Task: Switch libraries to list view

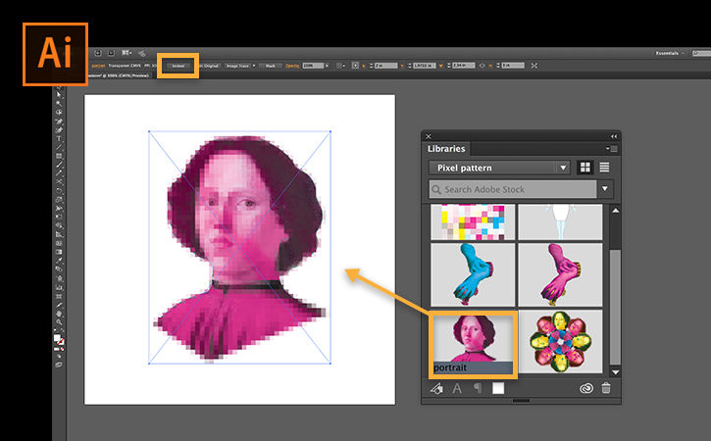Action: click(604, 168)
